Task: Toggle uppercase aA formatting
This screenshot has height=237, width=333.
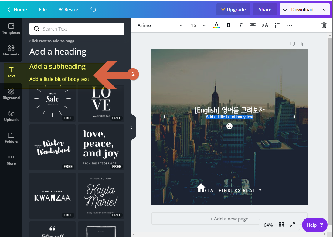Action: coord(265,25)
